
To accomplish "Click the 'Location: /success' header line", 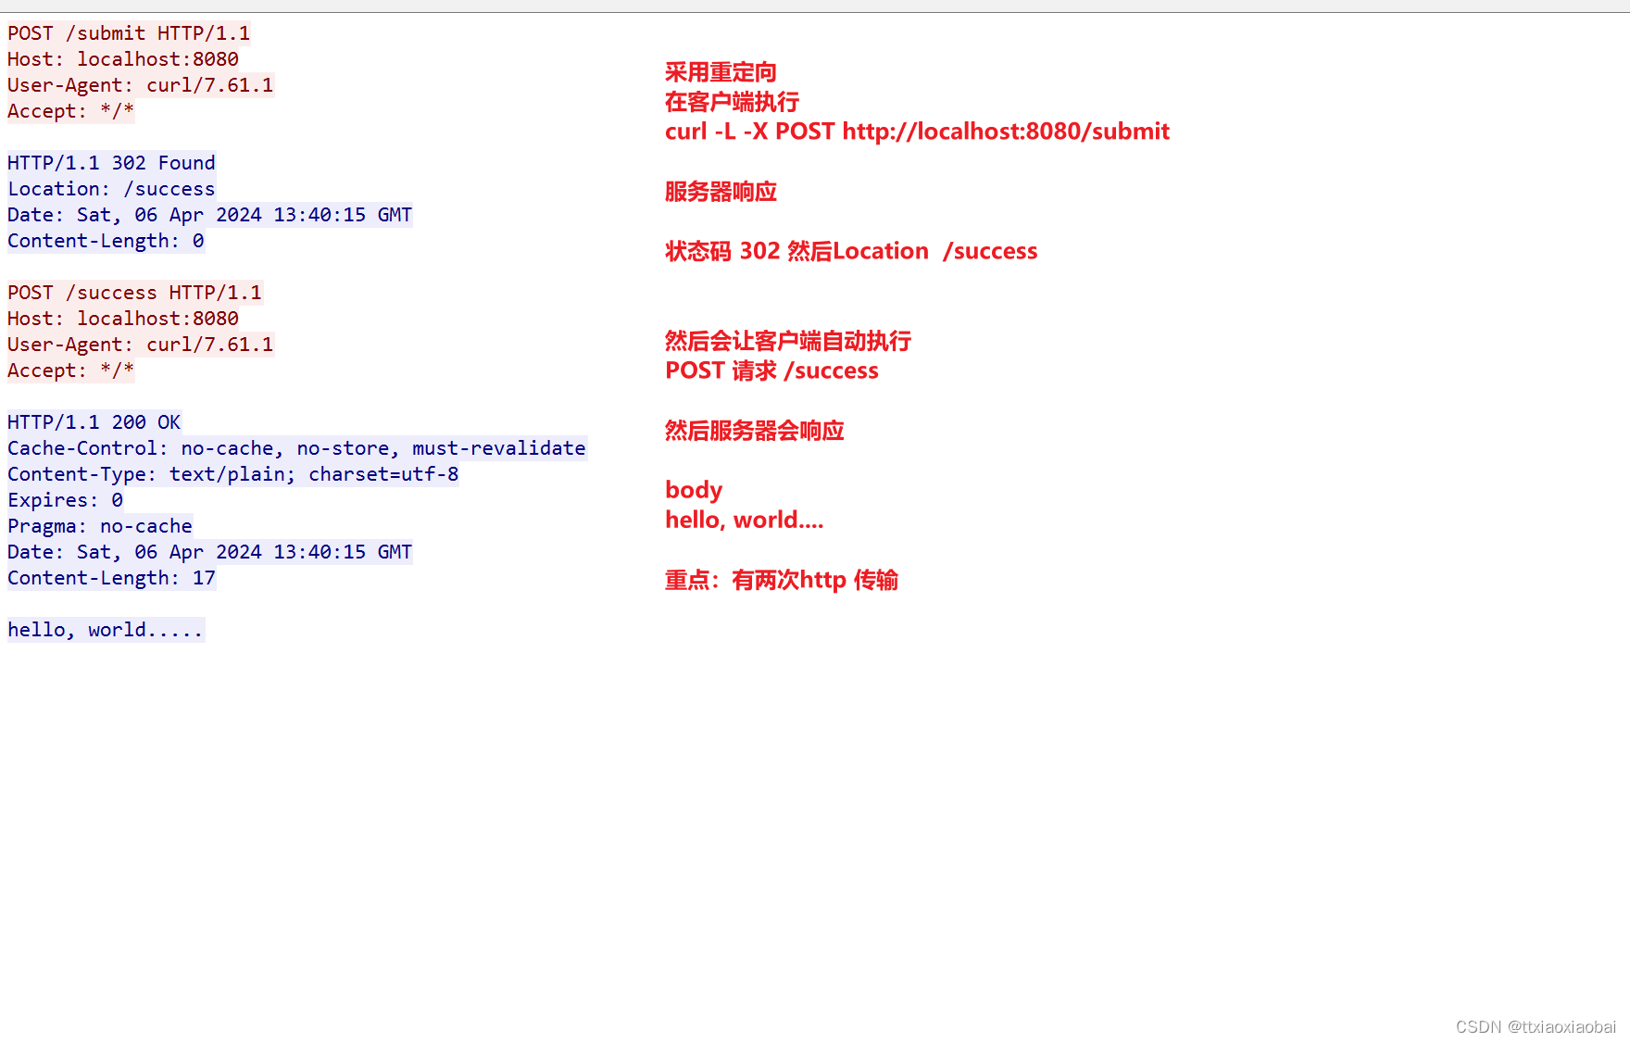I will point(111,189).
